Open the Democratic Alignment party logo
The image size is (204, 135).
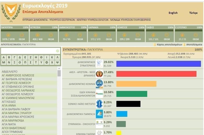[99, 114]
